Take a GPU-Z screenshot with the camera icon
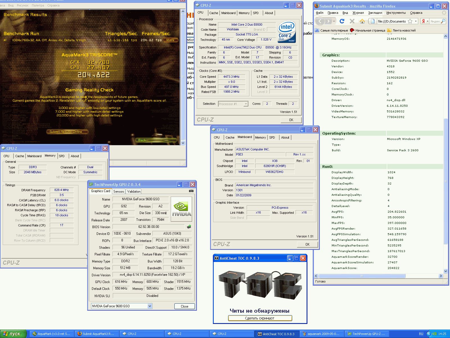Image resolution: width=450 pixels, height=338 pixels. (191, 191)
